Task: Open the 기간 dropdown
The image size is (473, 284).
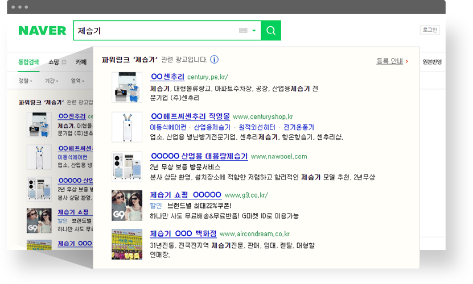Action: pos(52,81)
